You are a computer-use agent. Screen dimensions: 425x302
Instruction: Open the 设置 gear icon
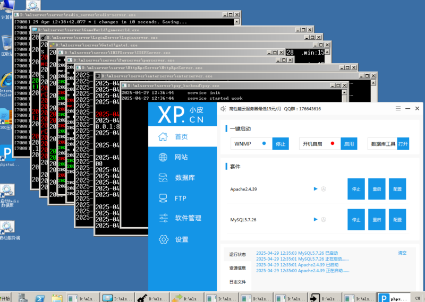pos(164,239)
